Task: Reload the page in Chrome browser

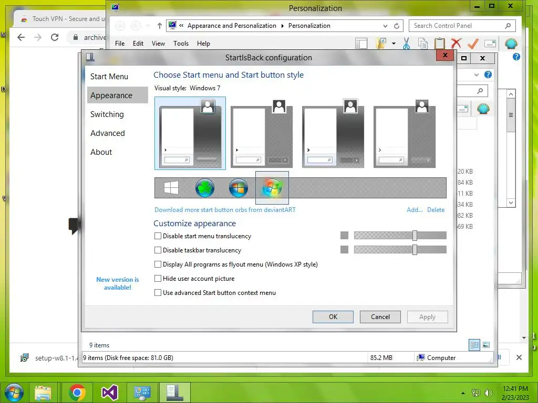Action: click(x=55, y=37)
